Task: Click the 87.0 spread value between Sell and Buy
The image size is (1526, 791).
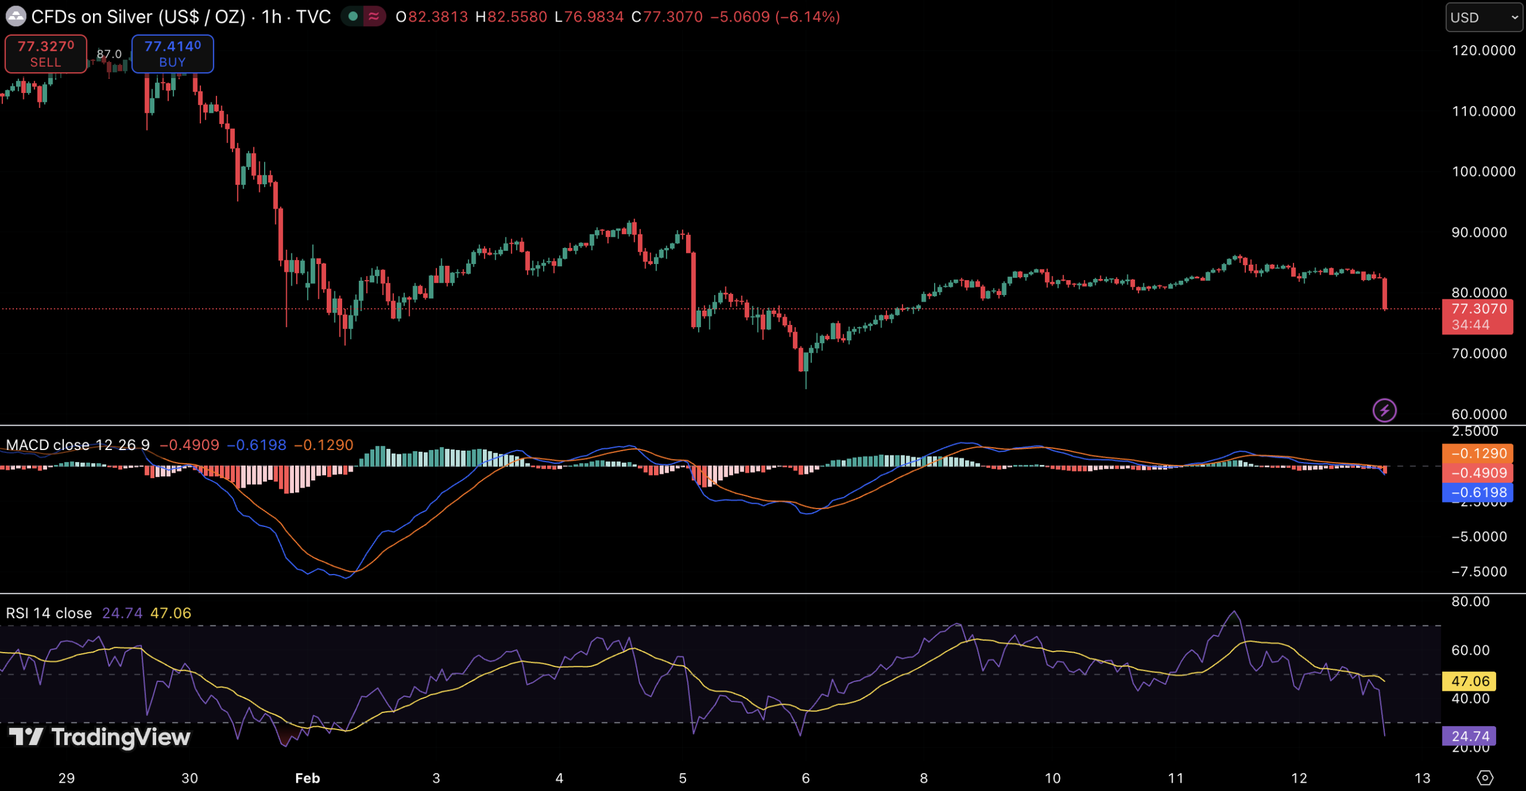Action: (x=109, y=54)
